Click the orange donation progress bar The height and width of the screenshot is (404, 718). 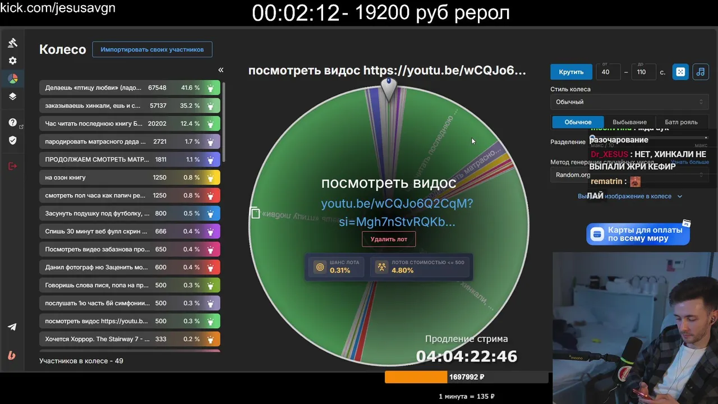[x=416, y=377]
